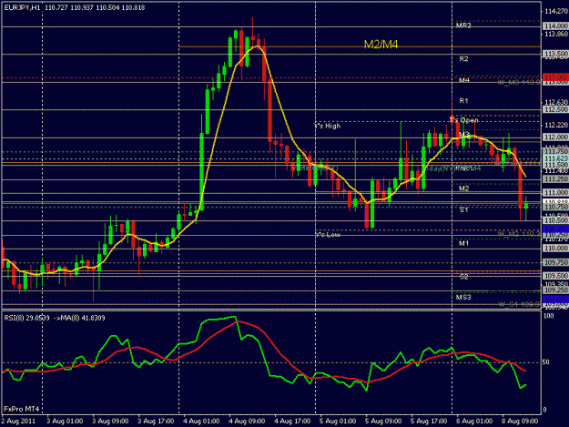Image resolution: width=569 pixels, height=427 pixels.
Task: Click the M1 pivot label
Action: 463,243
